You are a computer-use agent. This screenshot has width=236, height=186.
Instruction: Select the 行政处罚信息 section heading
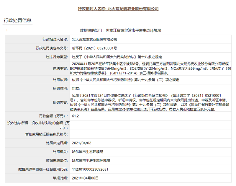pyautogui.click(x=17, y=20)
